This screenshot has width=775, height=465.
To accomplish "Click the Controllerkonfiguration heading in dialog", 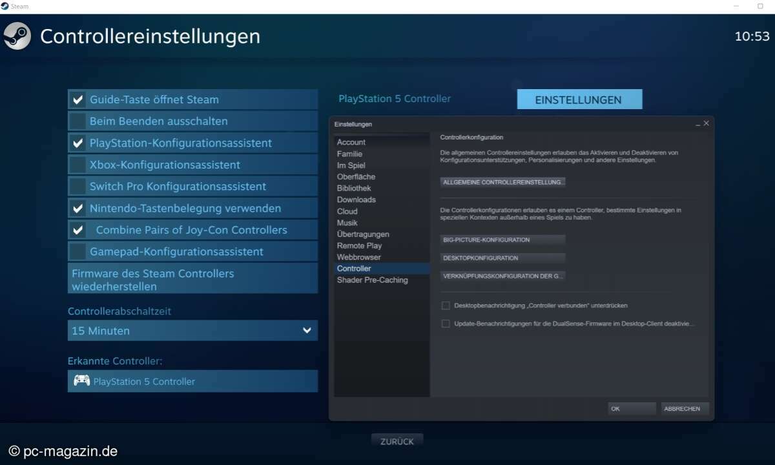I will [x=471, y=137].
